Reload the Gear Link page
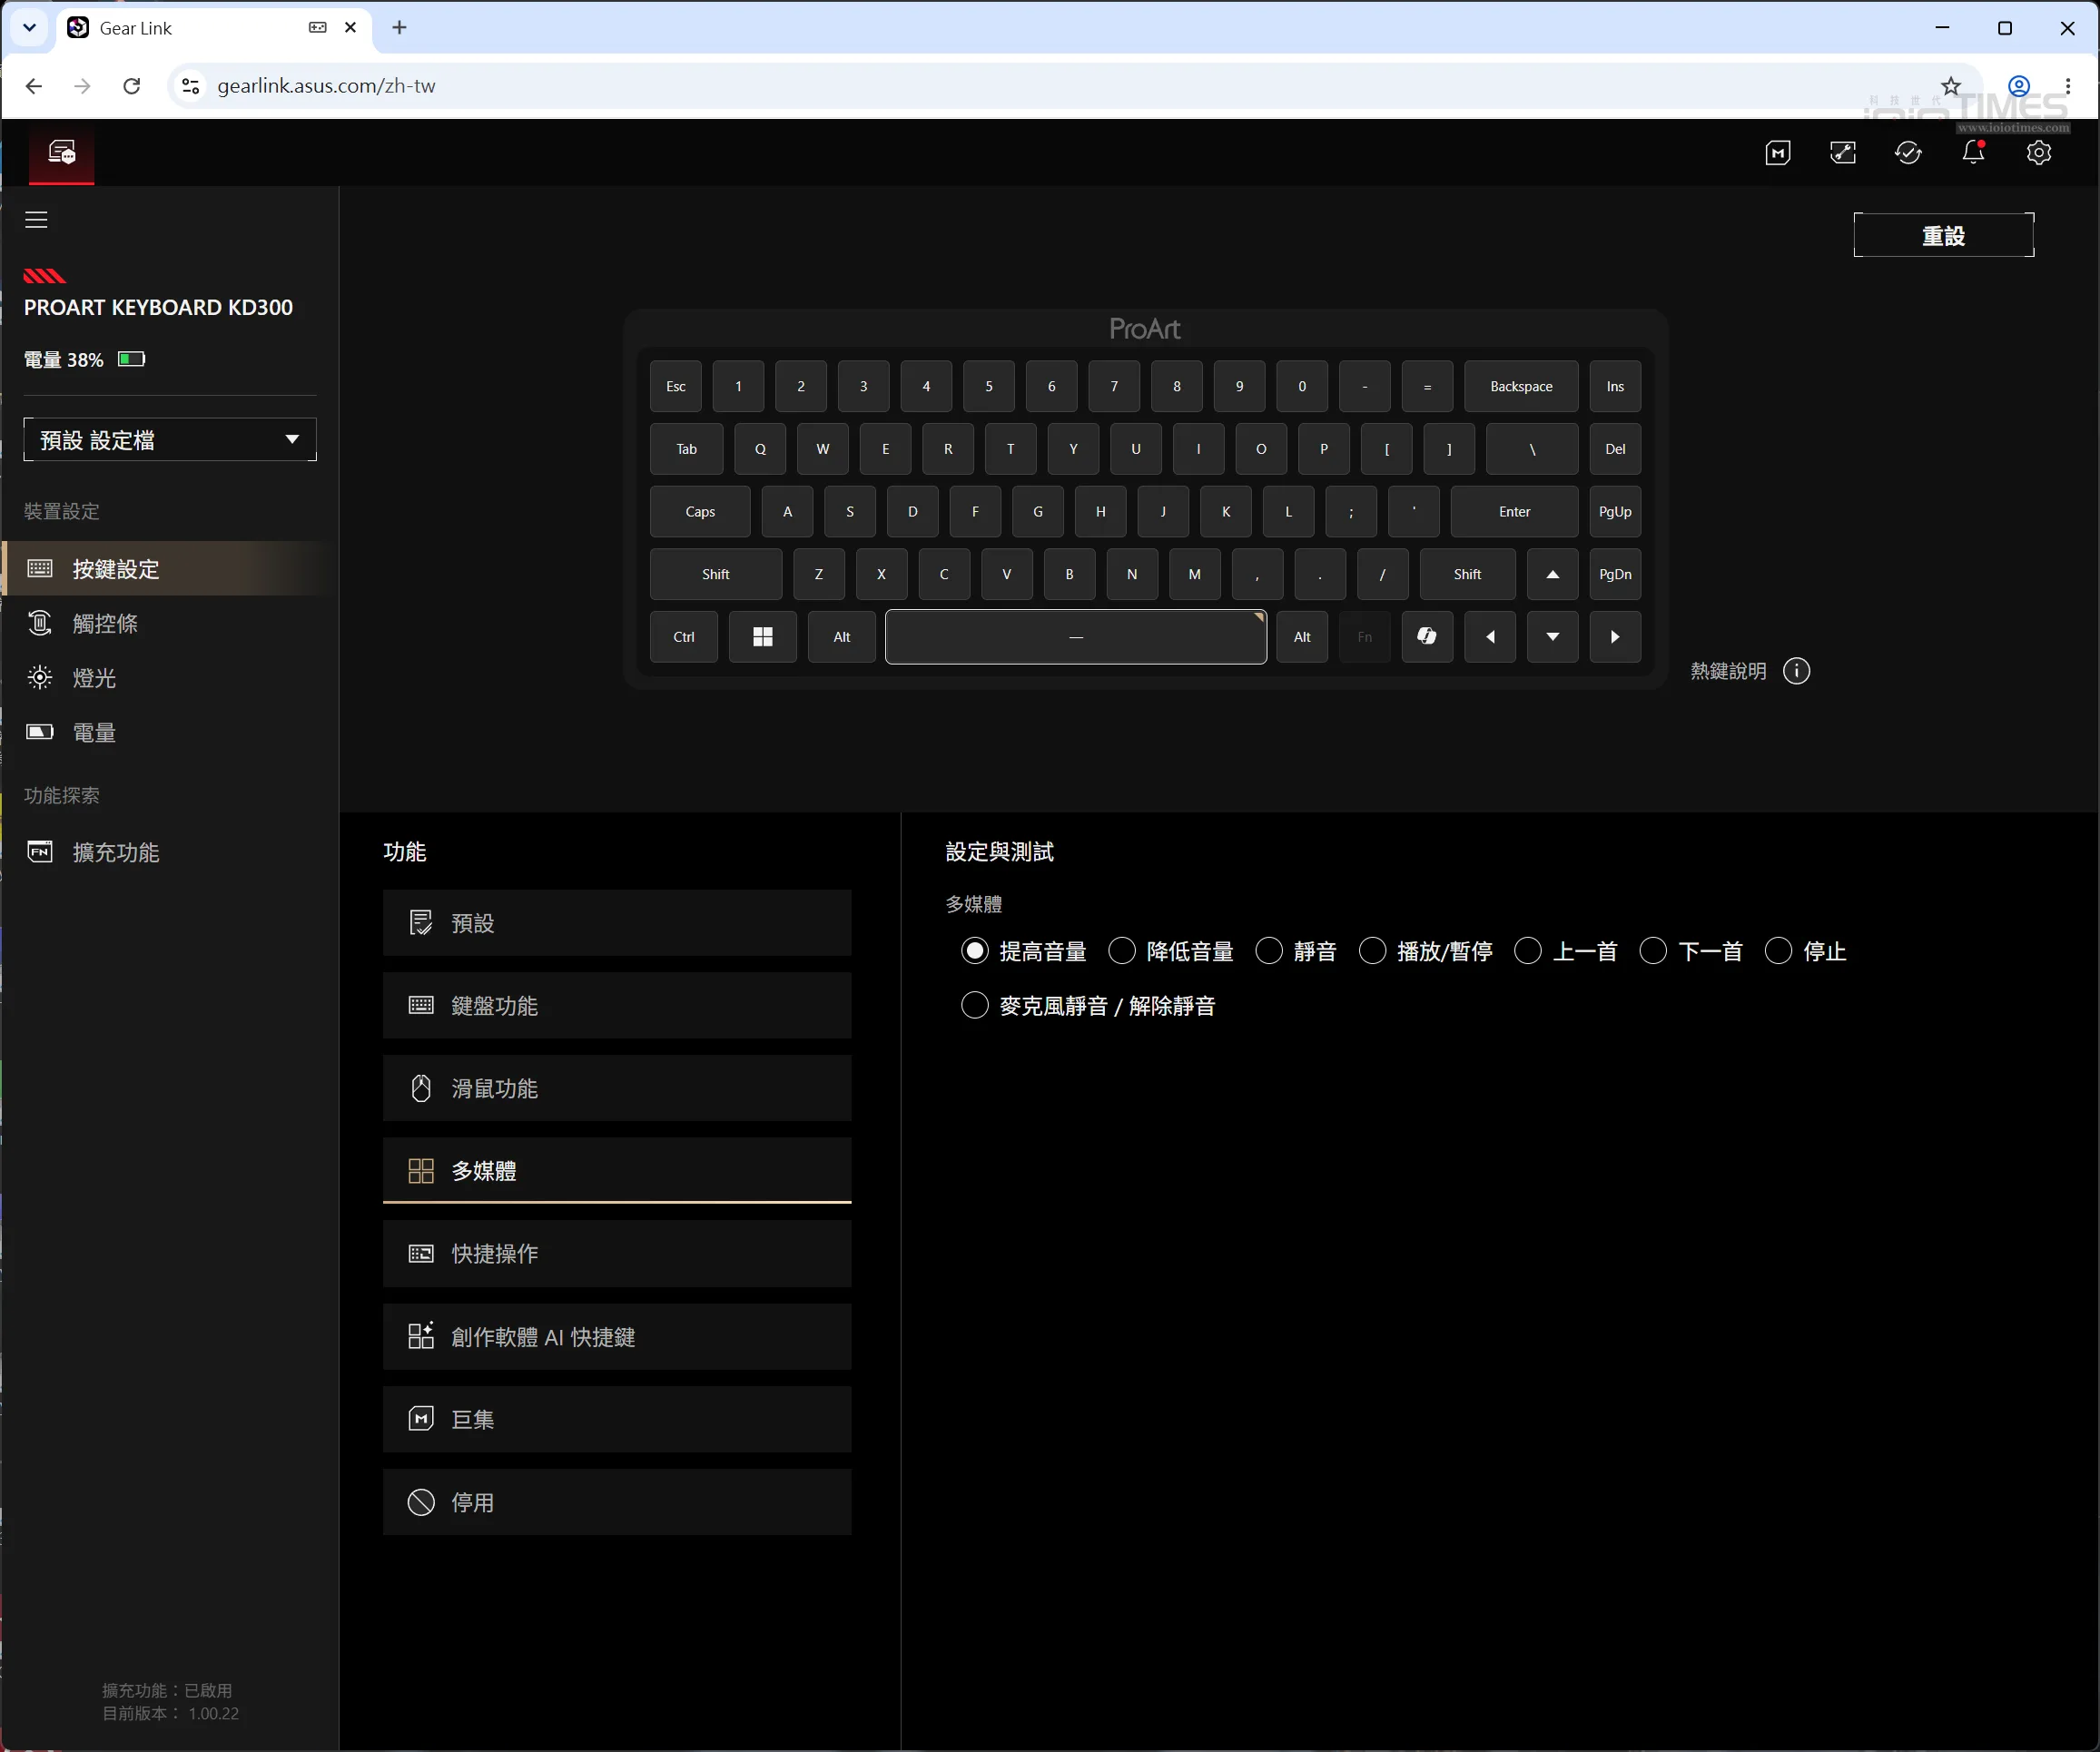The image size is (2100, 1752). pos(131,86)
